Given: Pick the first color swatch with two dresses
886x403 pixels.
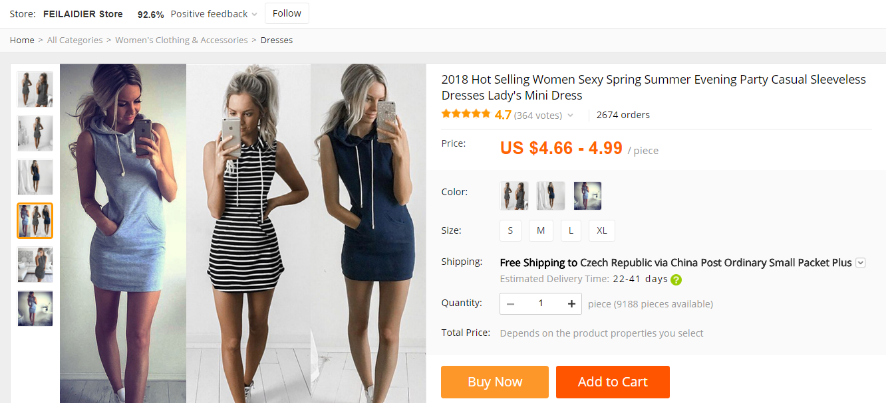Looking at the screenshot, I should [514, 196].
